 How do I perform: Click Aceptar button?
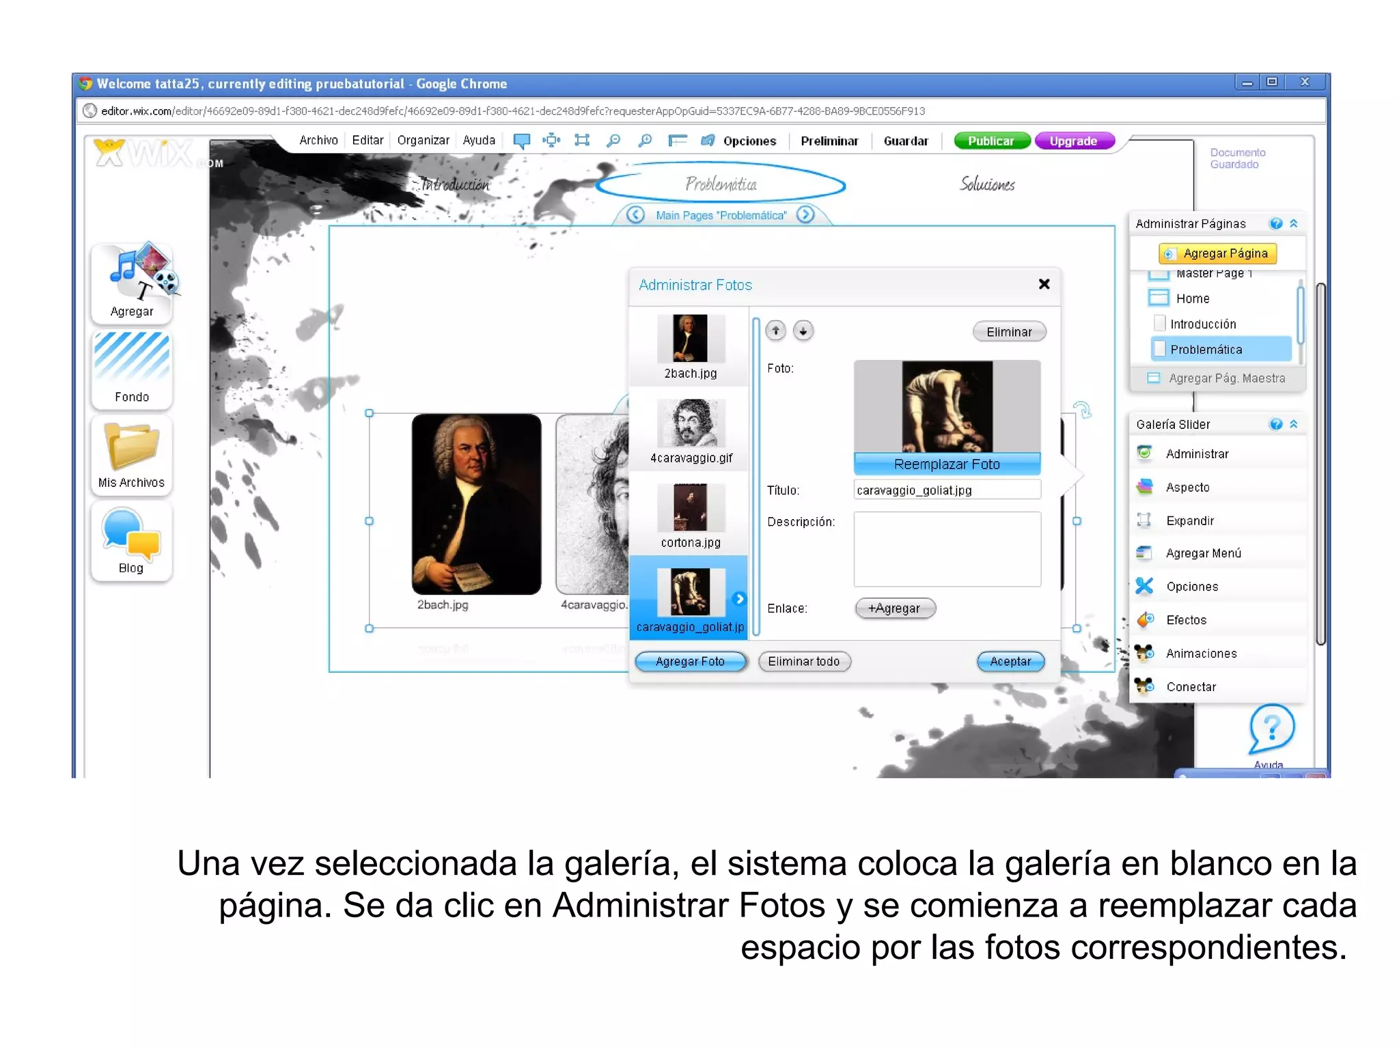point(1010,662)
